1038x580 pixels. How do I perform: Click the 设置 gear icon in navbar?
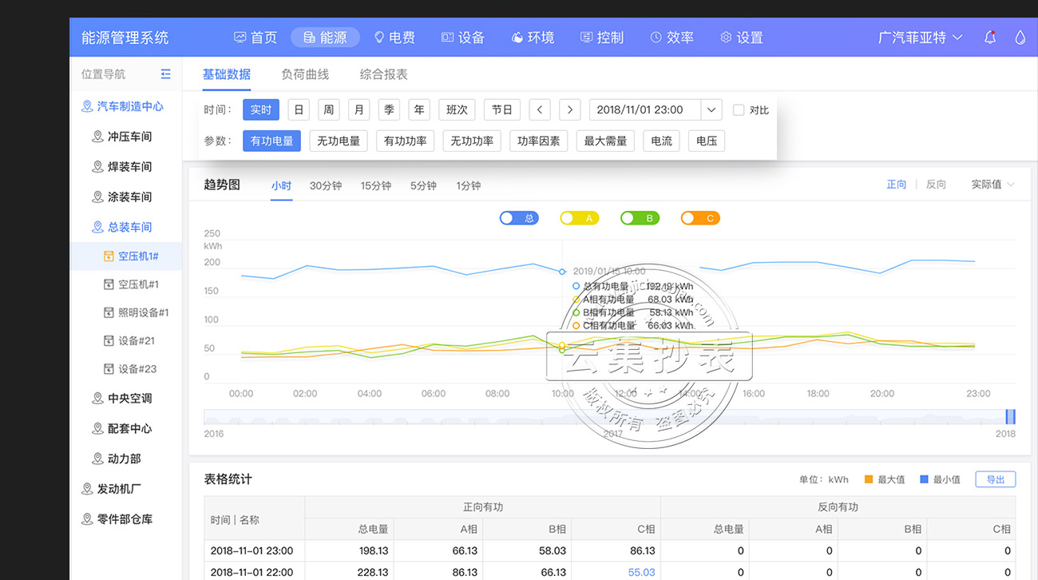[x=726, y=37]
